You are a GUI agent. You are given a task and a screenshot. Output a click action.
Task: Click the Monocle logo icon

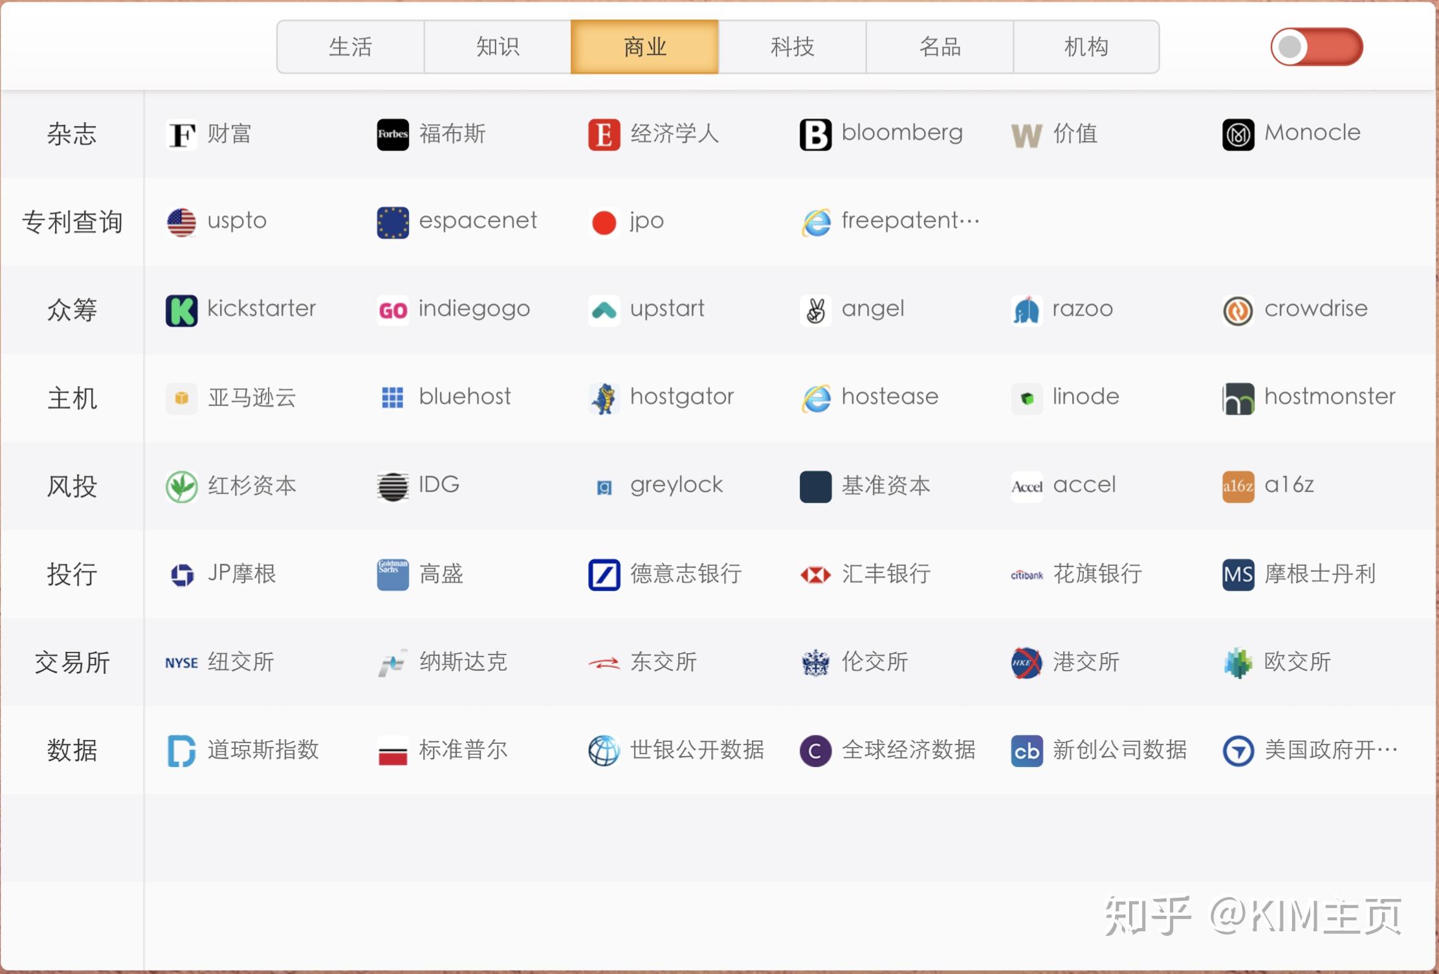pyautogui.click(x=1238, y=135)
